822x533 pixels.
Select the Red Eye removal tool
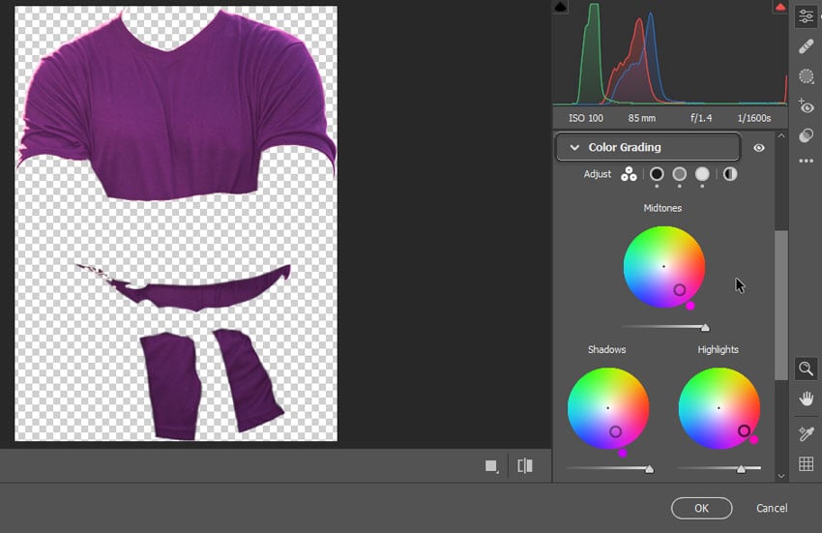pyautogui.click(x=806, y=106)
